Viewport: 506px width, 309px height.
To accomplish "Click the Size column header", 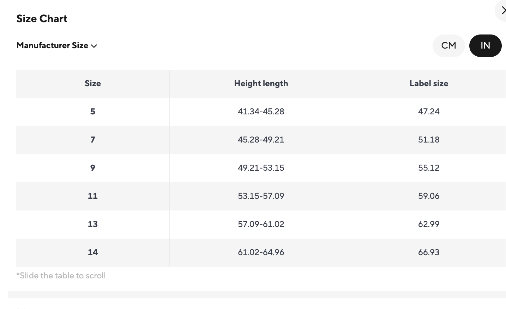I will 93,83.
